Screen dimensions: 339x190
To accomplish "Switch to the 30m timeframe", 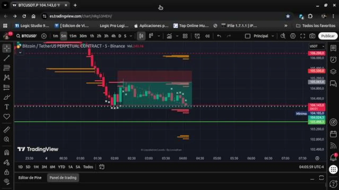I will click(83, 36).
